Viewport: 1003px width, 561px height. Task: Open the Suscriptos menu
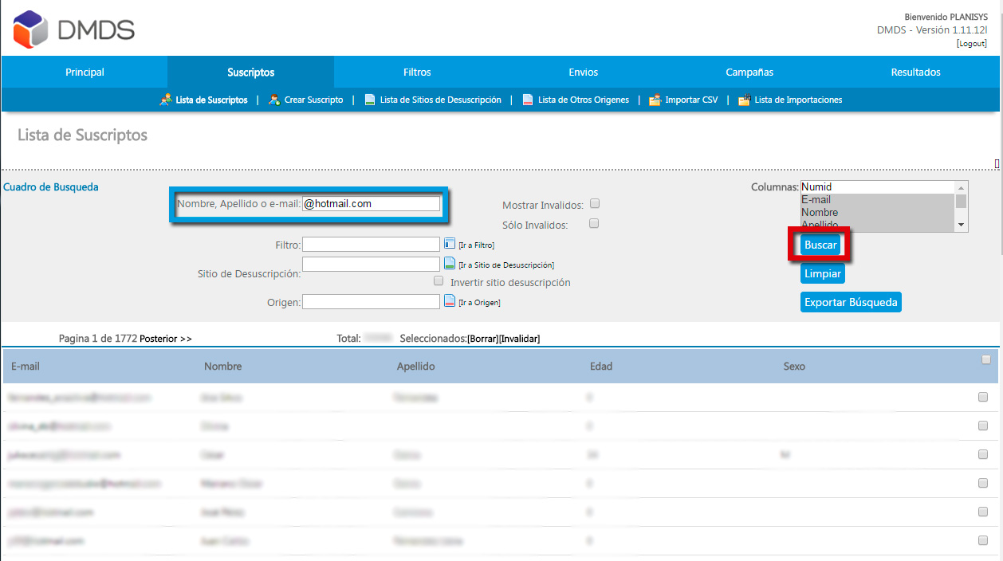tap(250, 72)
